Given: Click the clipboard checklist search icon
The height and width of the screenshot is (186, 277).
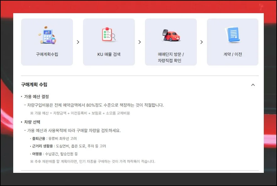Looking at the screenshot, I should pyautogui.click(x=109, y=35).
